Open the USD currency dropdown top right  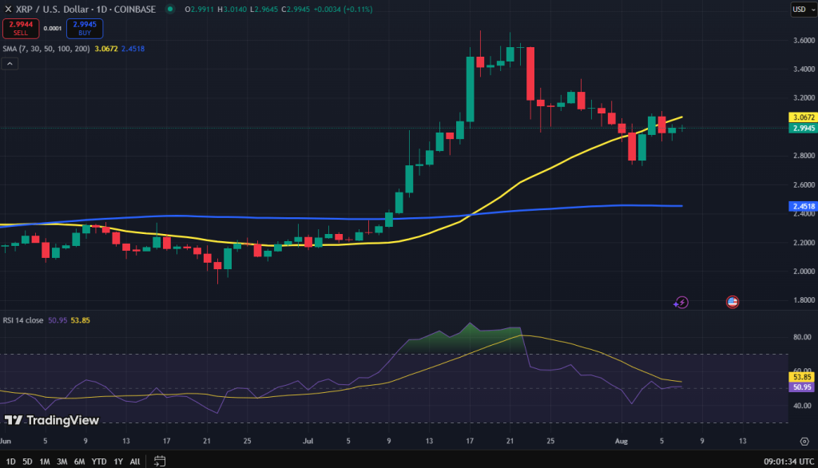point(805,10)
